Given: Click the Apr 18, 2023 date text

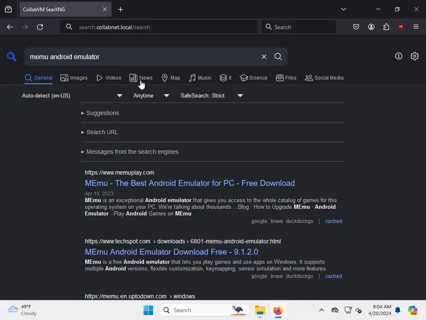Looking at the screenshot, I should click(99, 194).
